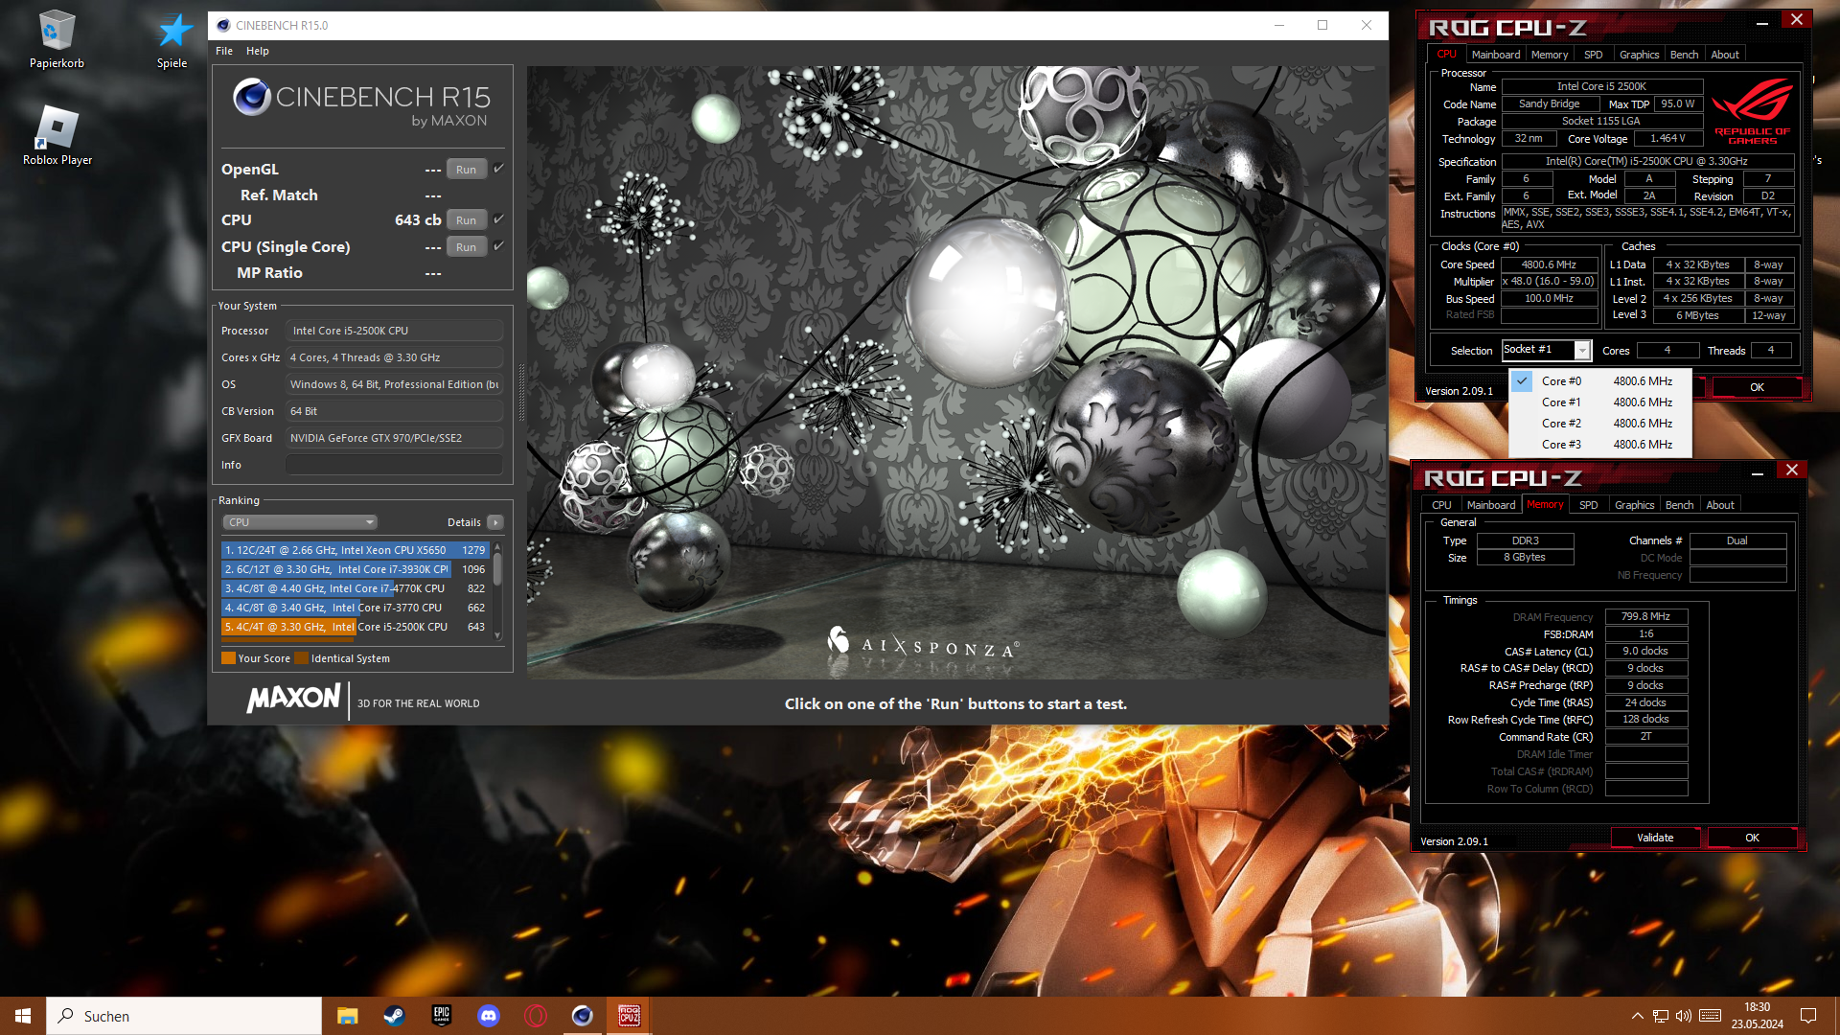The height and width of the screenshot is (1035, 1840).
Task: Click Validate in lower CPU-Z window
Action: click(x=1655, y=838)
